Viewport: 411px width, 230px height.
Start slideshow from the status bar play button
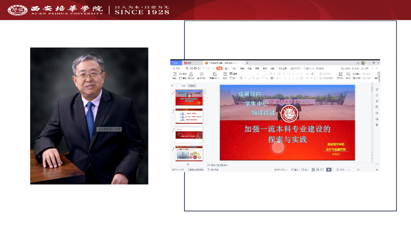(x=328, y=170)
